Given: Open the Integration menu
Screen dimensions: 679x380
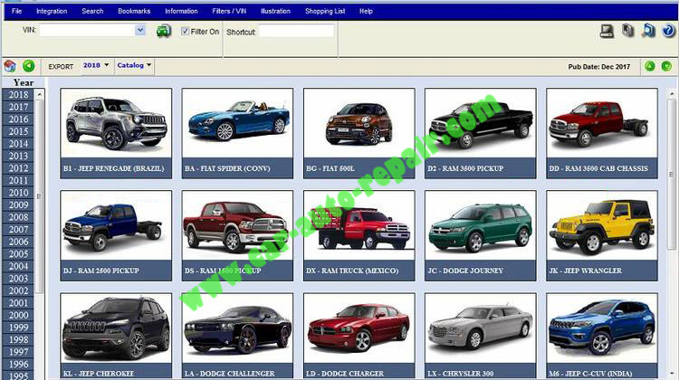Looking at the screenshot, I should pos(52,11).
